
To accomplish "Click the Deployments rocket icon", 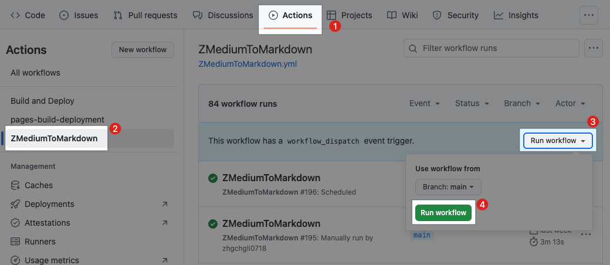I will [x=15, y=204].
